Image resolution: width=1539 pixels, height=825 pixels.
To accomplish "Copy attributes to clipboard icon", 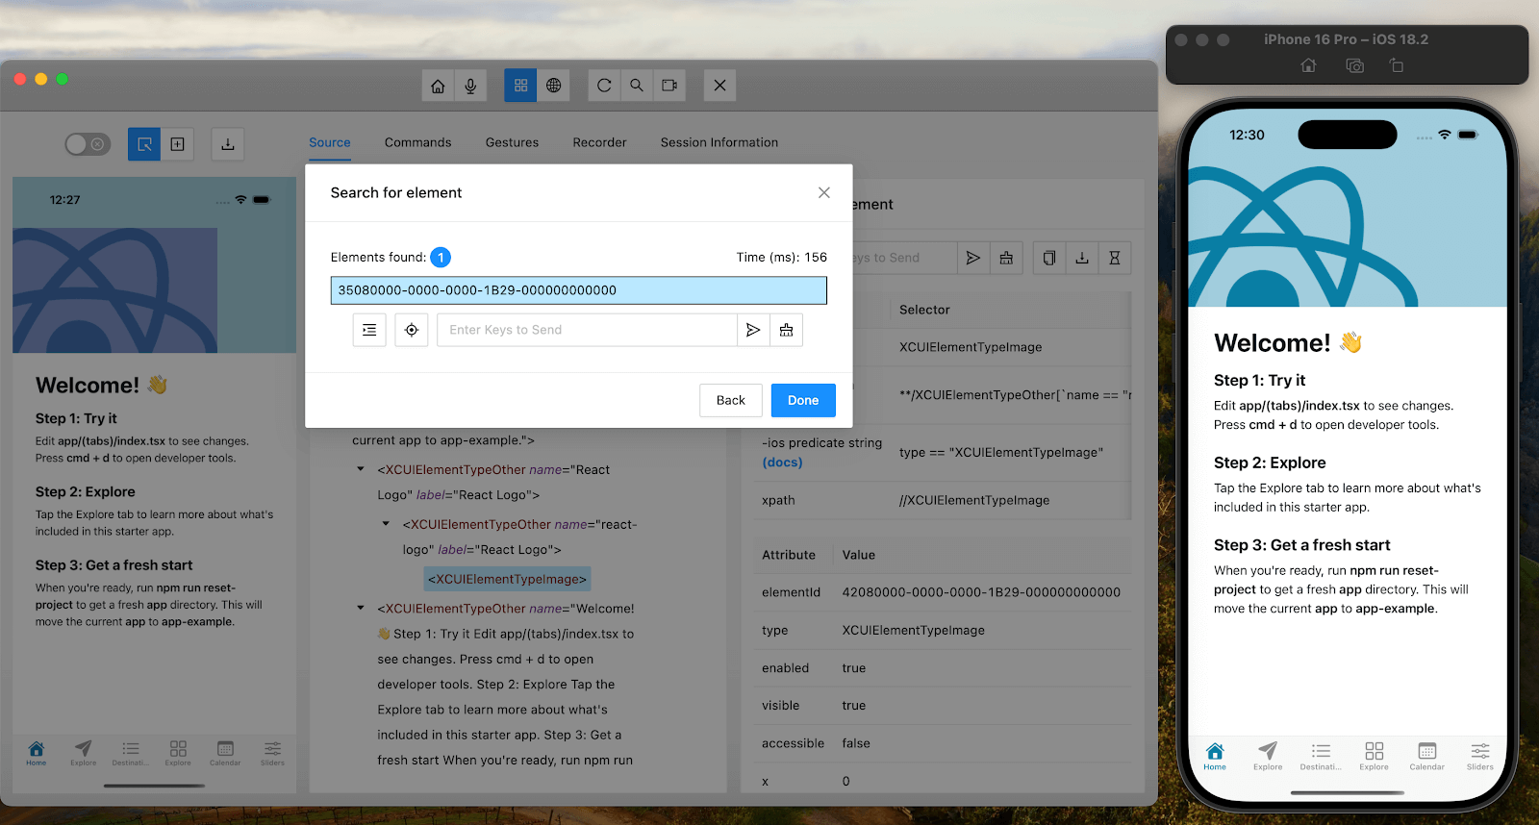I will coord(1049,258).
